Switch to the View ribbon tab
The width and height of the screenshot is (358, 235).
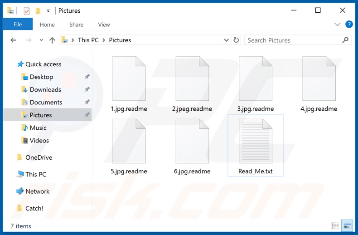click(104, 24)
